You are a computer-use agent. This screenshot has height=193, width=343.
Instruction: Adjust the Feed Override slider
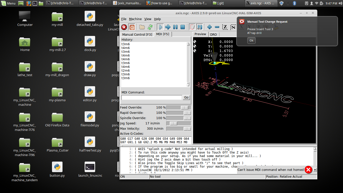click(x=179, y=108)
